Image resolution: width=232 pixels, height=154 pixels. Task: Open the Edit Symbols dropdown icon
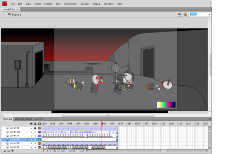tap(186, 15)
